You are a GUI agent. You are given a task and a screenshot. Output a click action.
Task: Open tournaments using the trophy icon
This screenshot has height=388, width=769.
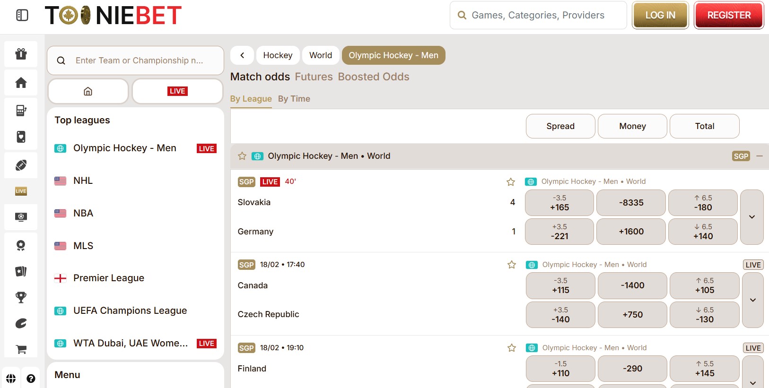(21, 297)
